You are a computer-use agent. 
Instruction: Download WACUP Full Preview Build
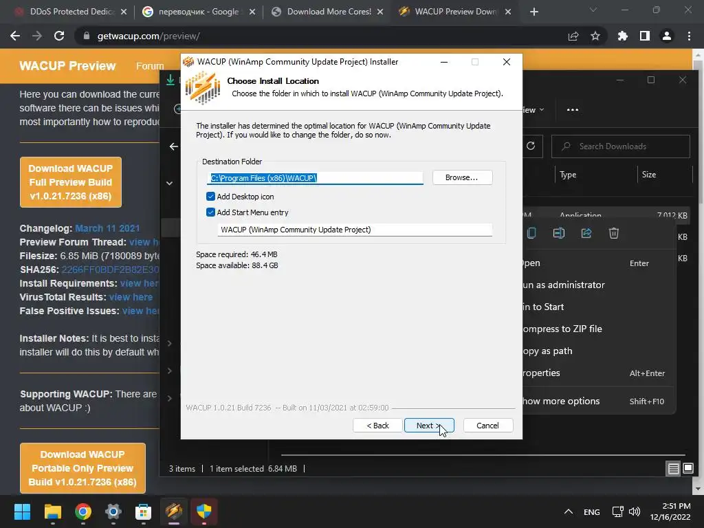[71, 182]
